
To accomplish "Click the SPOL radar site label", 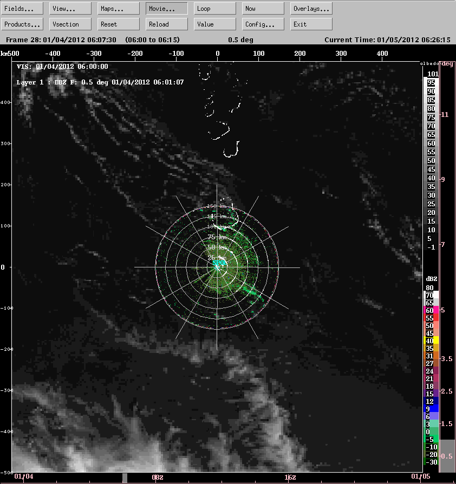I will tap(219, 264).
